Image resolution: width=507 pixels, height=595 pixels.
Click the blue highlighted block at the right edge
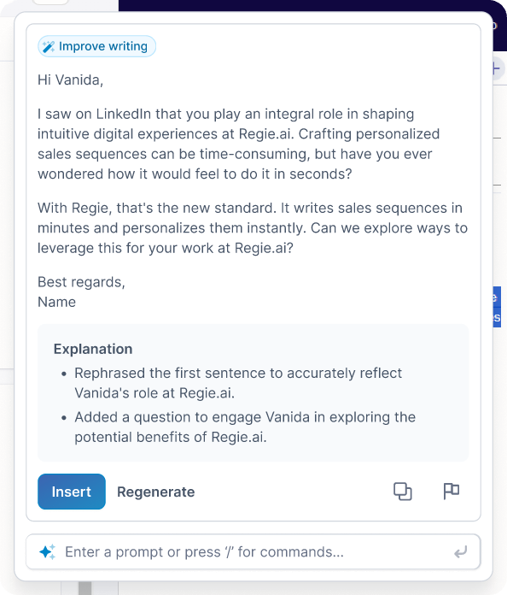[497, 307]
